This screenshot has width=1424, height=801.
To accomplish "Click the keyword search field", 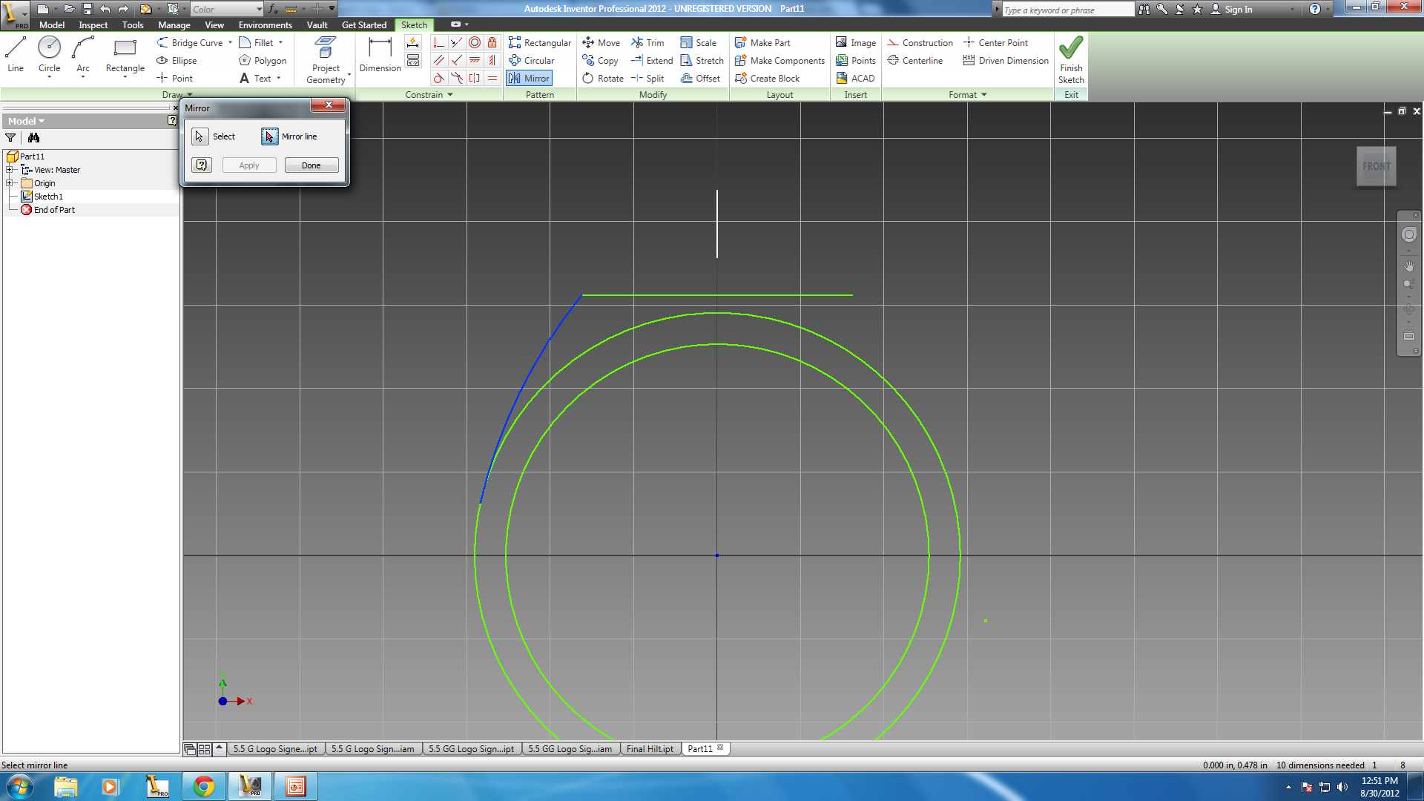I will pyautogui.click(x=1067, y=10).
